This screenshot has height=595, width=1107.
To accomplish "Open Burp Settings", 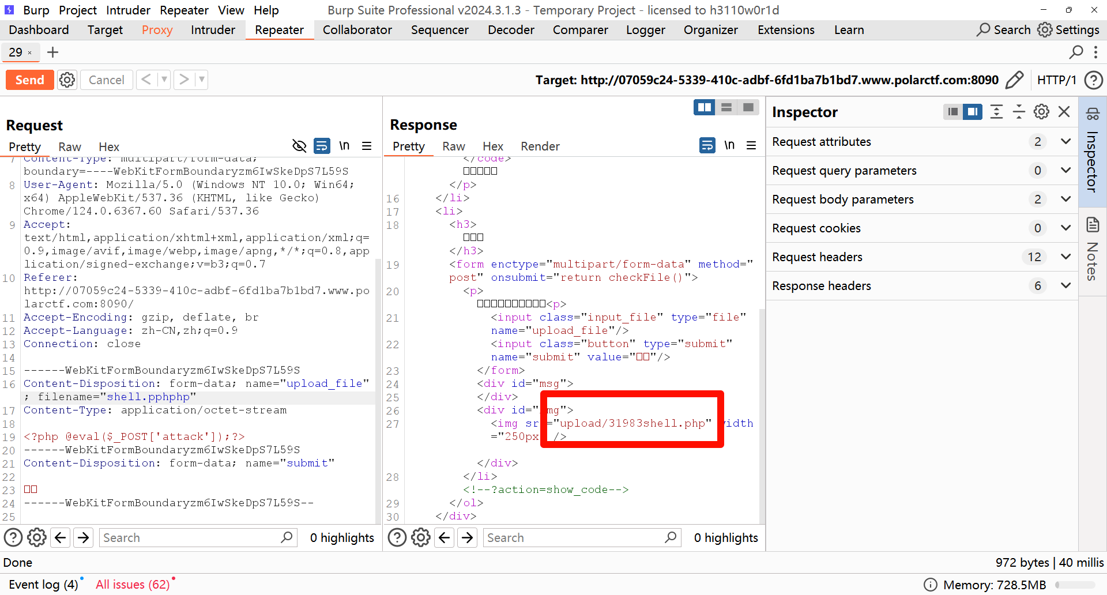I will (x=1068, y=30).
